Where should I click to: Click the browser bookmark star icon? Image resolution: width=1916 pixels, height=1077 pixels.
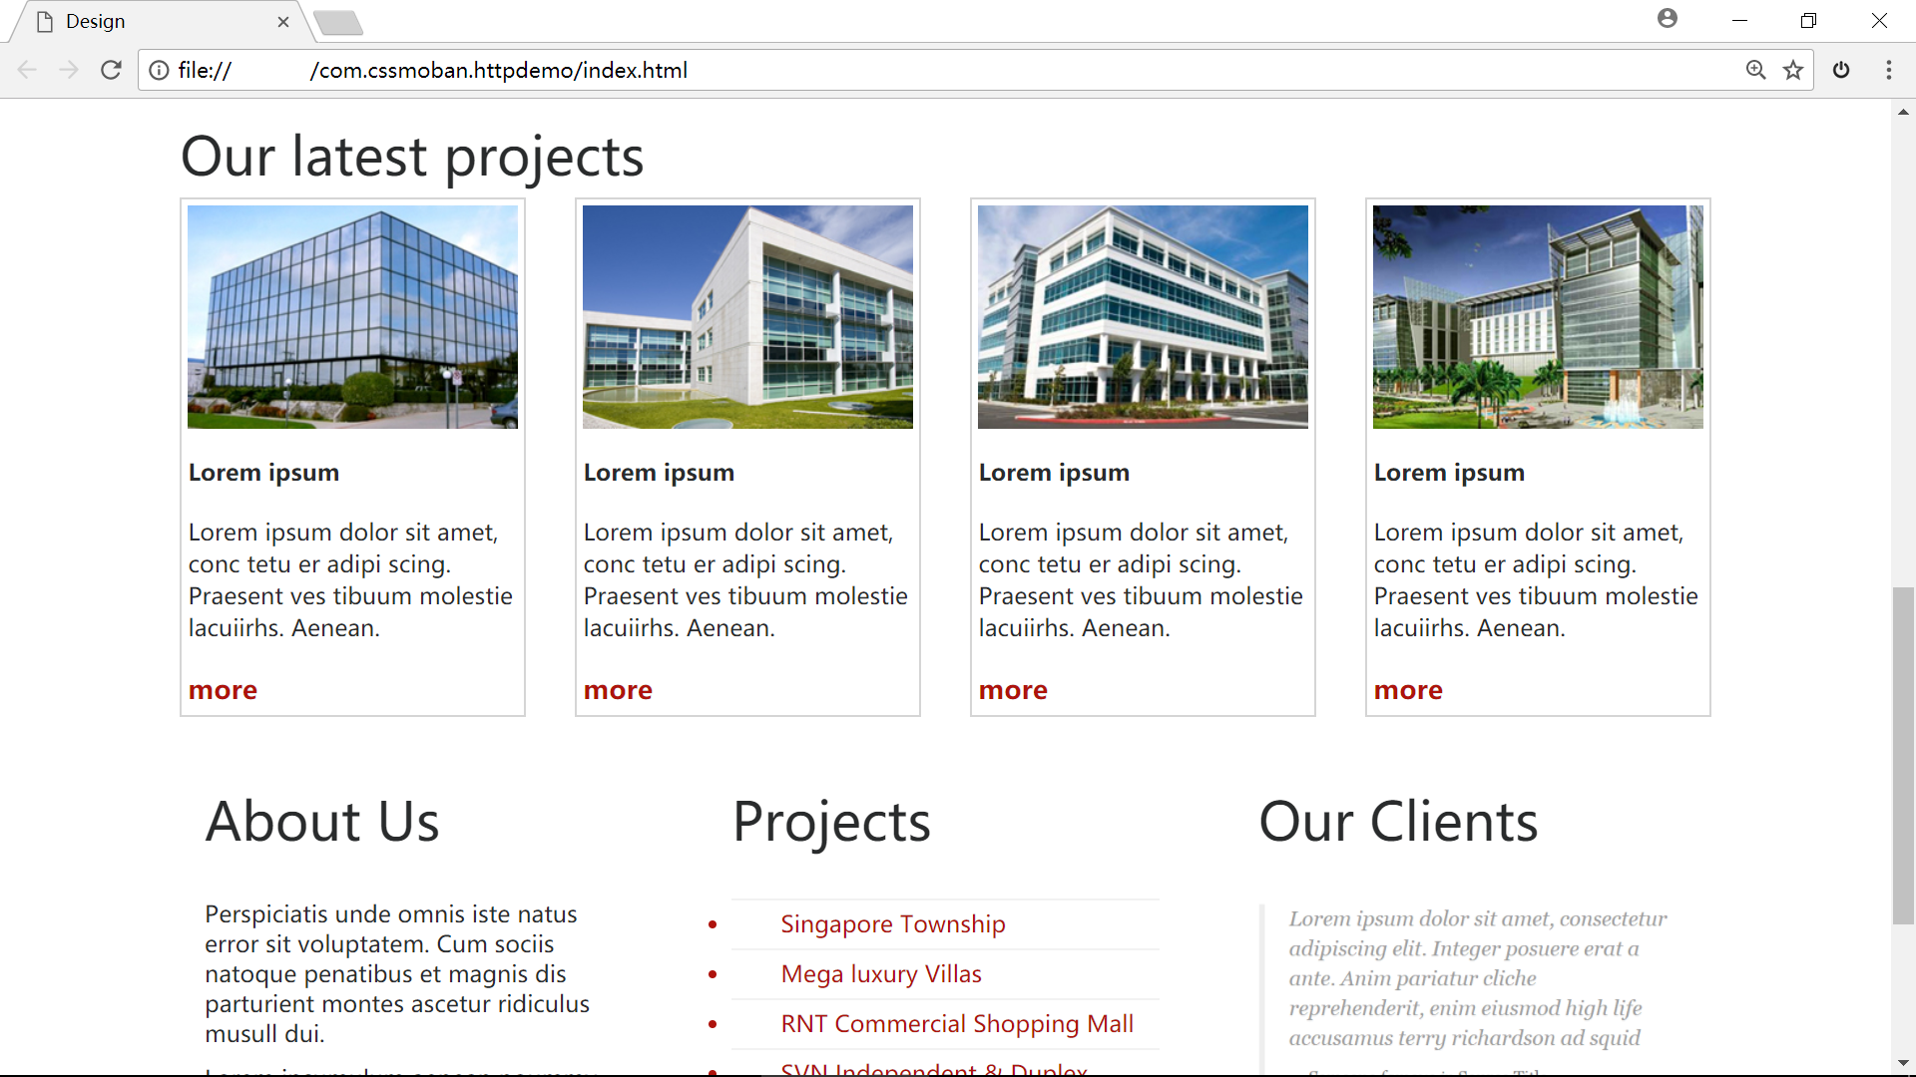tap(1793, 71)
